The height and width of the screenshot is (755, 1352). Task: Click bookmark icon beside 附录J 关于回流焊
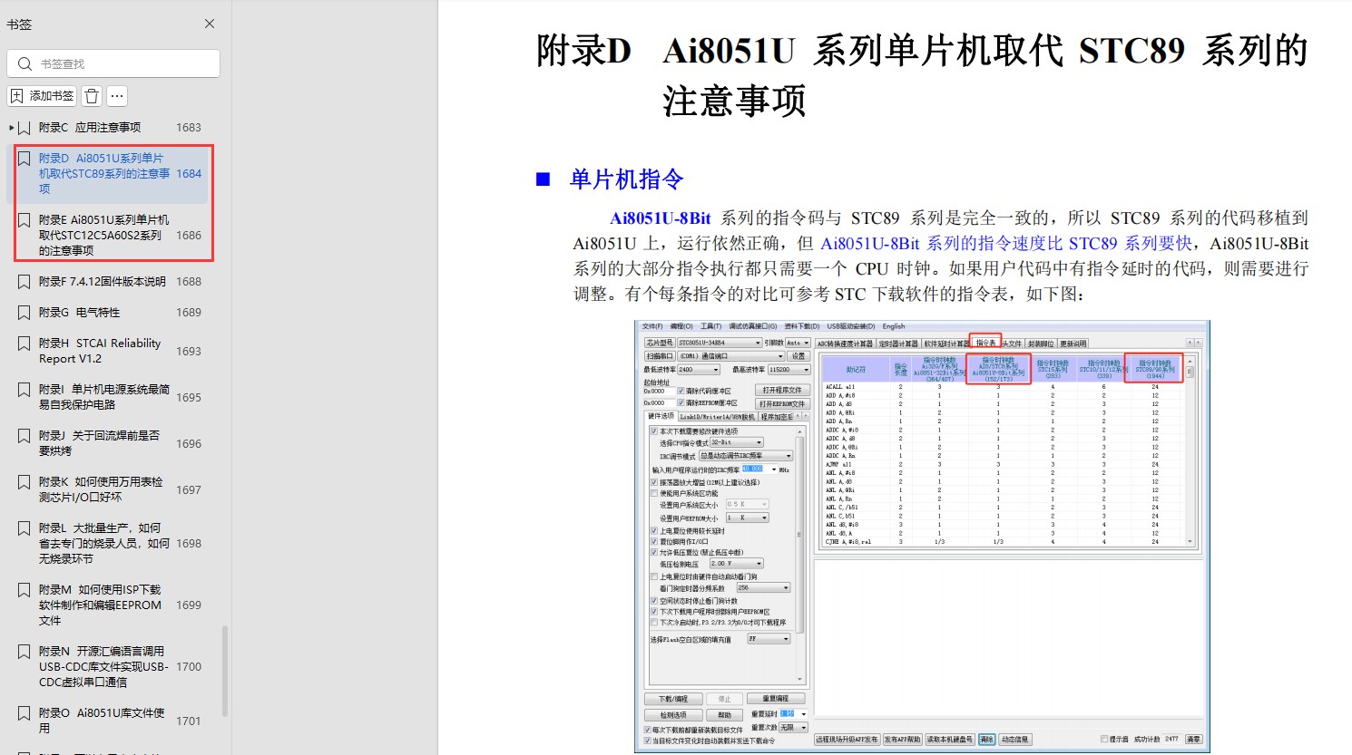tap(24, 436)
